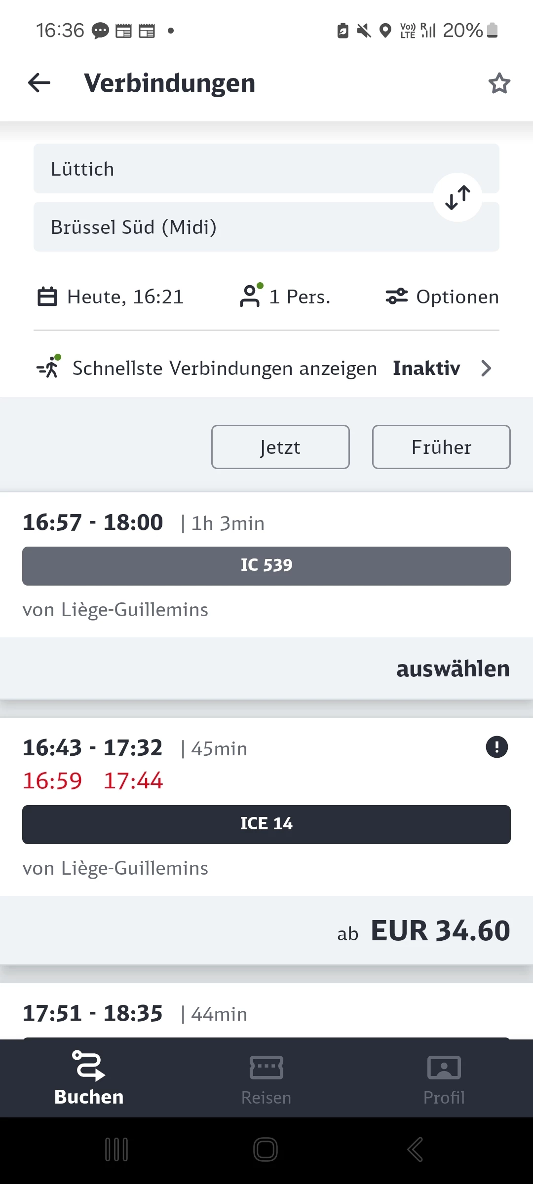
Task: Edit the Brüssel Süd (Midi) destination field
Action: [232, 227]
